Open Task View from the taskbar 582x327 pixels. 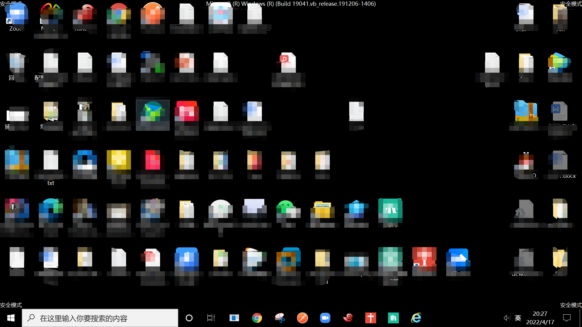[211, 318]
